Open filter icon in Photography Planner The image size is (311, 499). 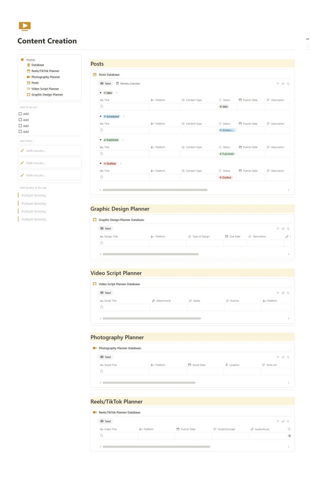click(x=278, y=358)
